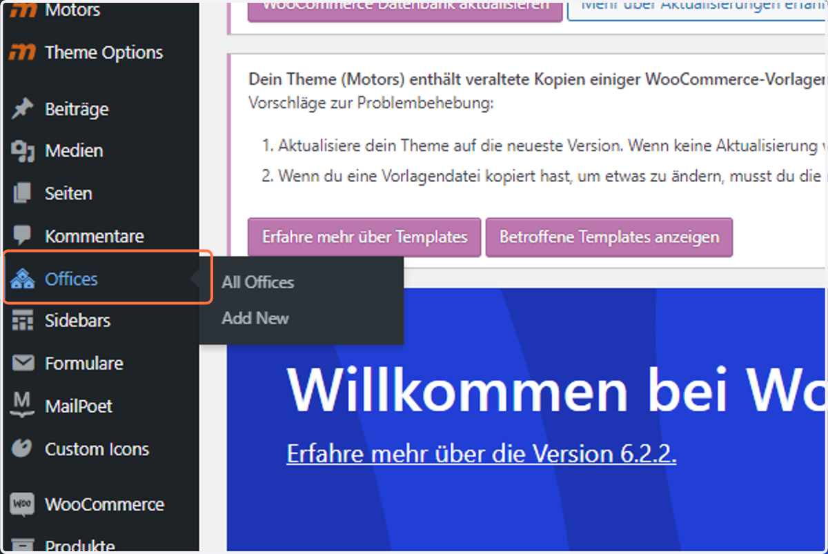Click the Beiträge pushpin icon
This screenshot has width=828, height=554.
(x=23, y=109)
